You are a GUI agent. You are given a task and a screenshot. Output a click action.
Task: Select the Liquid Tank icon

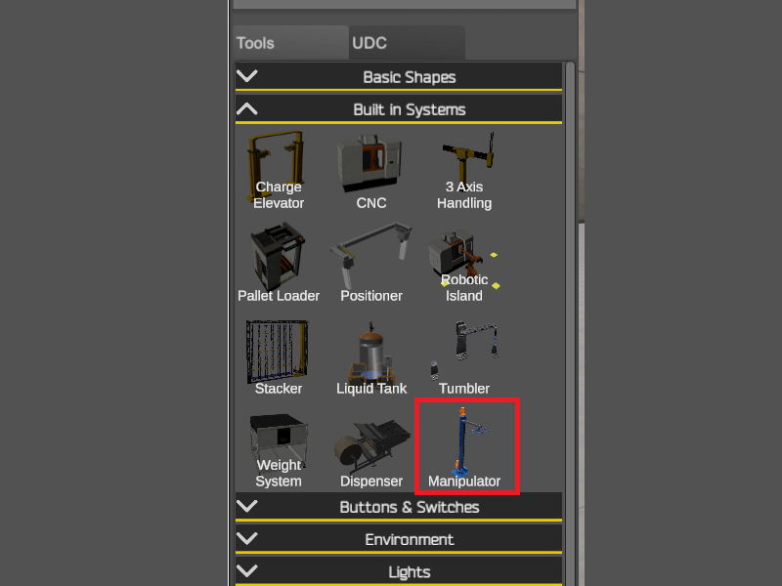pyautogui.click(x=371, y=356)
